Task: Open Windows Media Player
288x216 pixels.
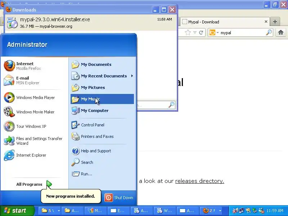Action: (x=35, y=98)
